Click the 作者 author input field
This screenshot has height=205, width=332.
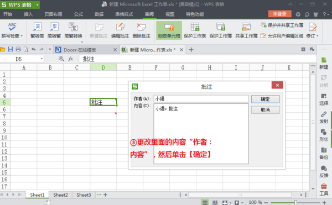pyautogui.click(x=201, y=99)
